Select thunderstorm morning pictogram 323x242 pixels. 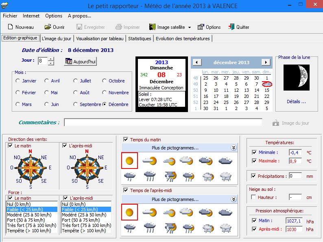(170, 177)
